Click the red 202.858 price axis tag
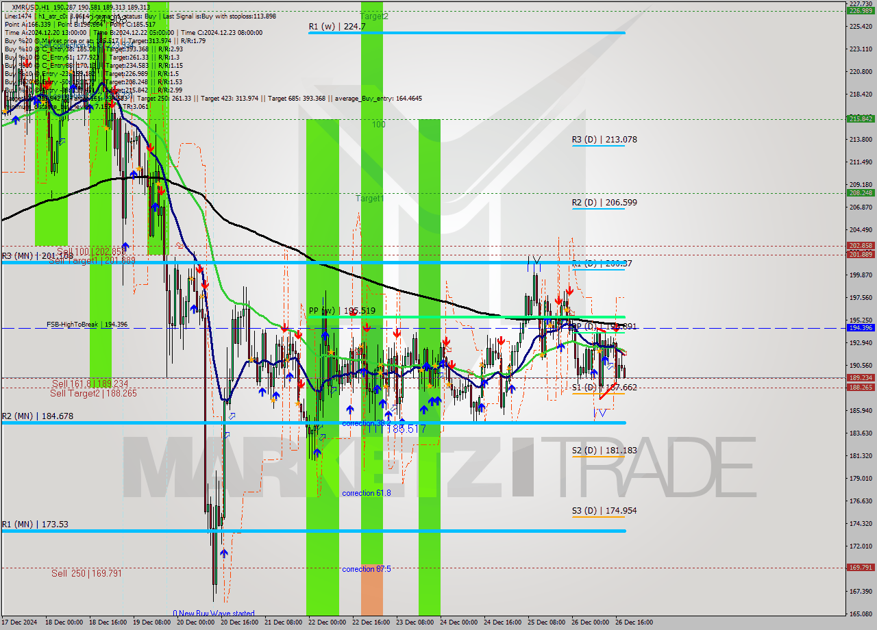Screen dimensions: 877x630 [x=860, y=245]
